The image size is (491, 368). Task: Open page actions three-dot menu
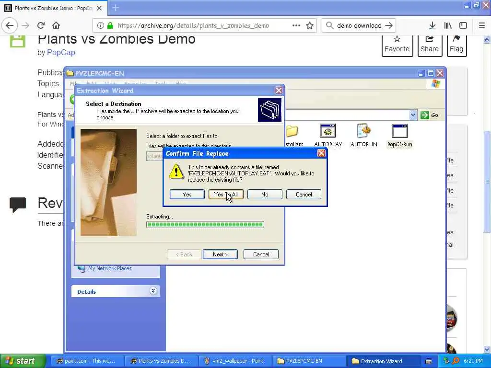pyautogui.click(x=296, y=25)
